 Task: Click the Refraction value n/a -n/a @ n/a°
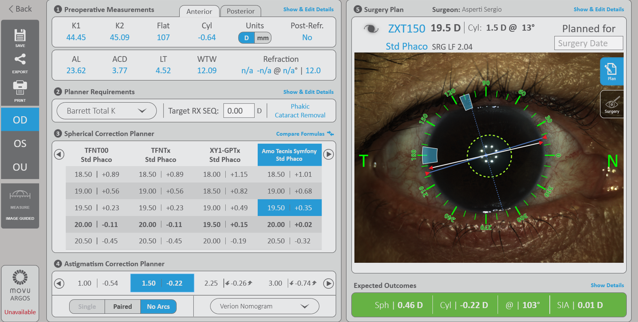[269, 71]
